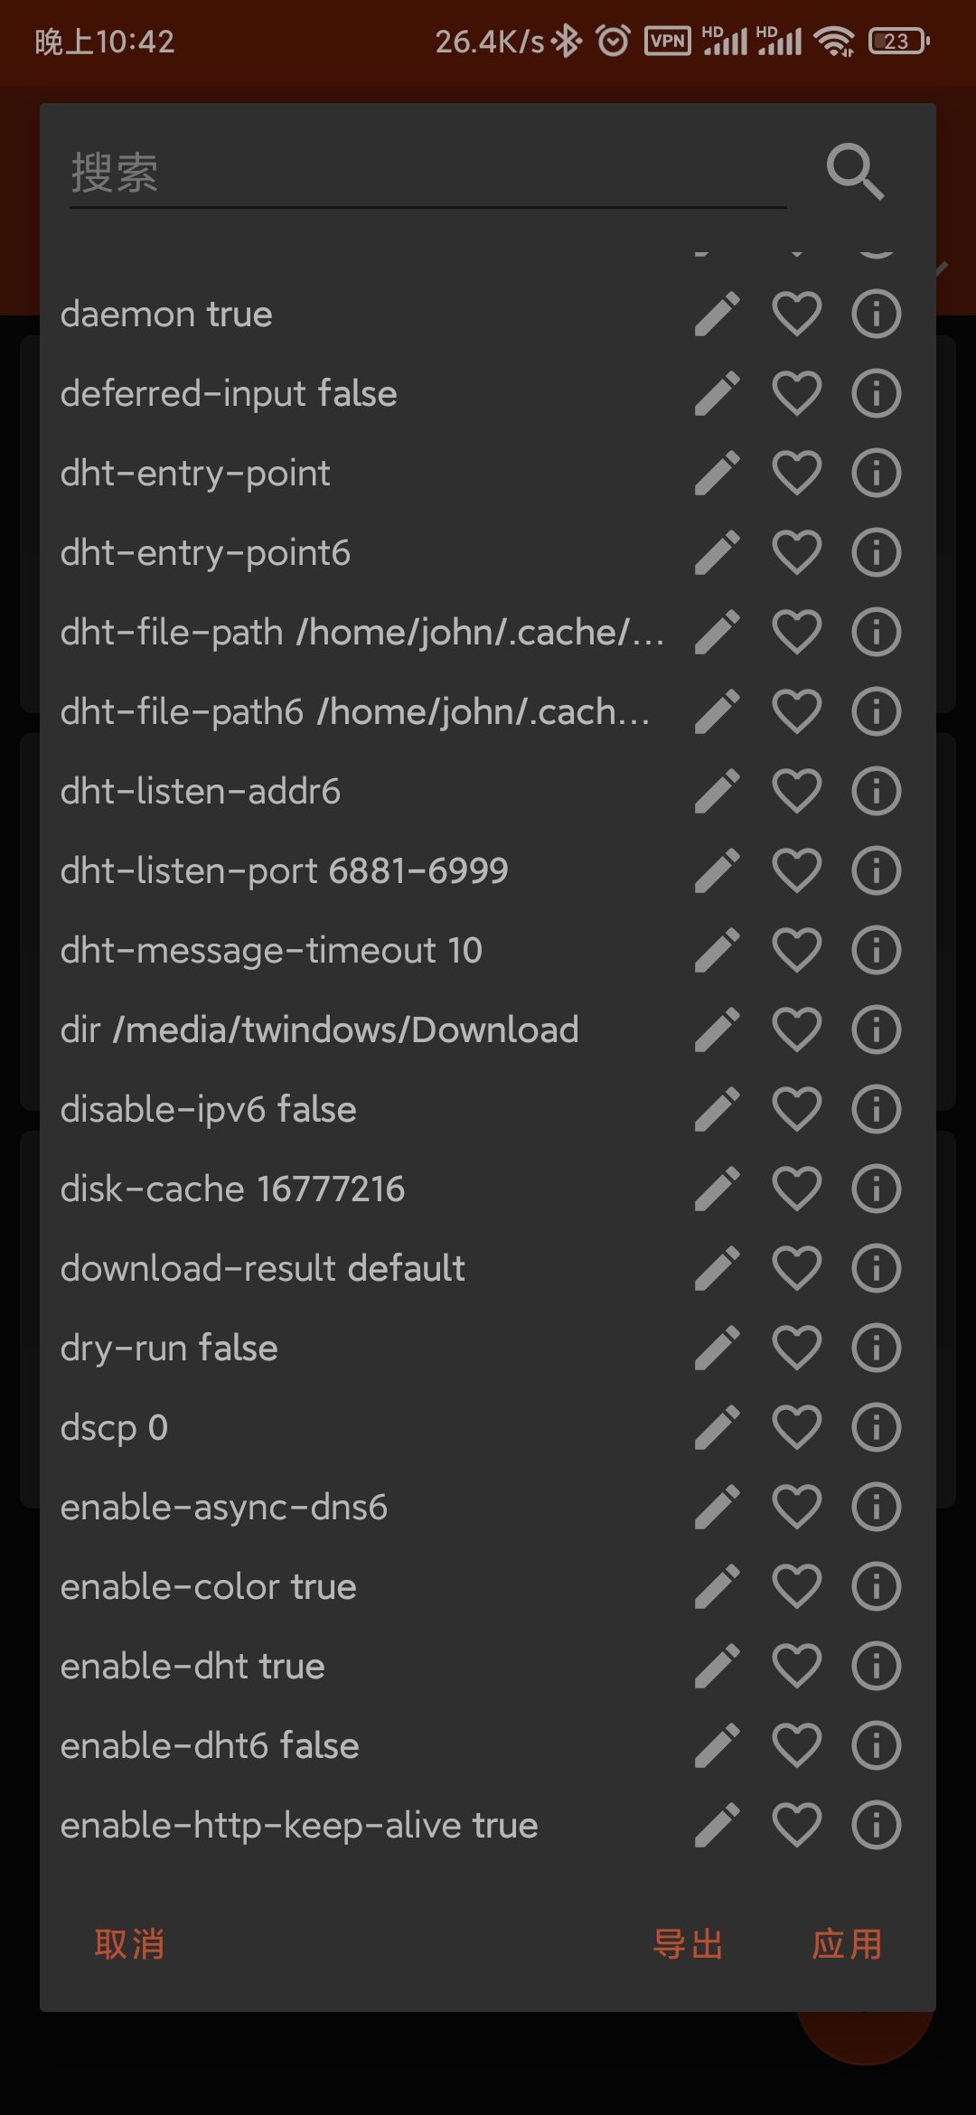Edit the enable-async-dns6 option
976x2115 pixels.
(718, 1508)
